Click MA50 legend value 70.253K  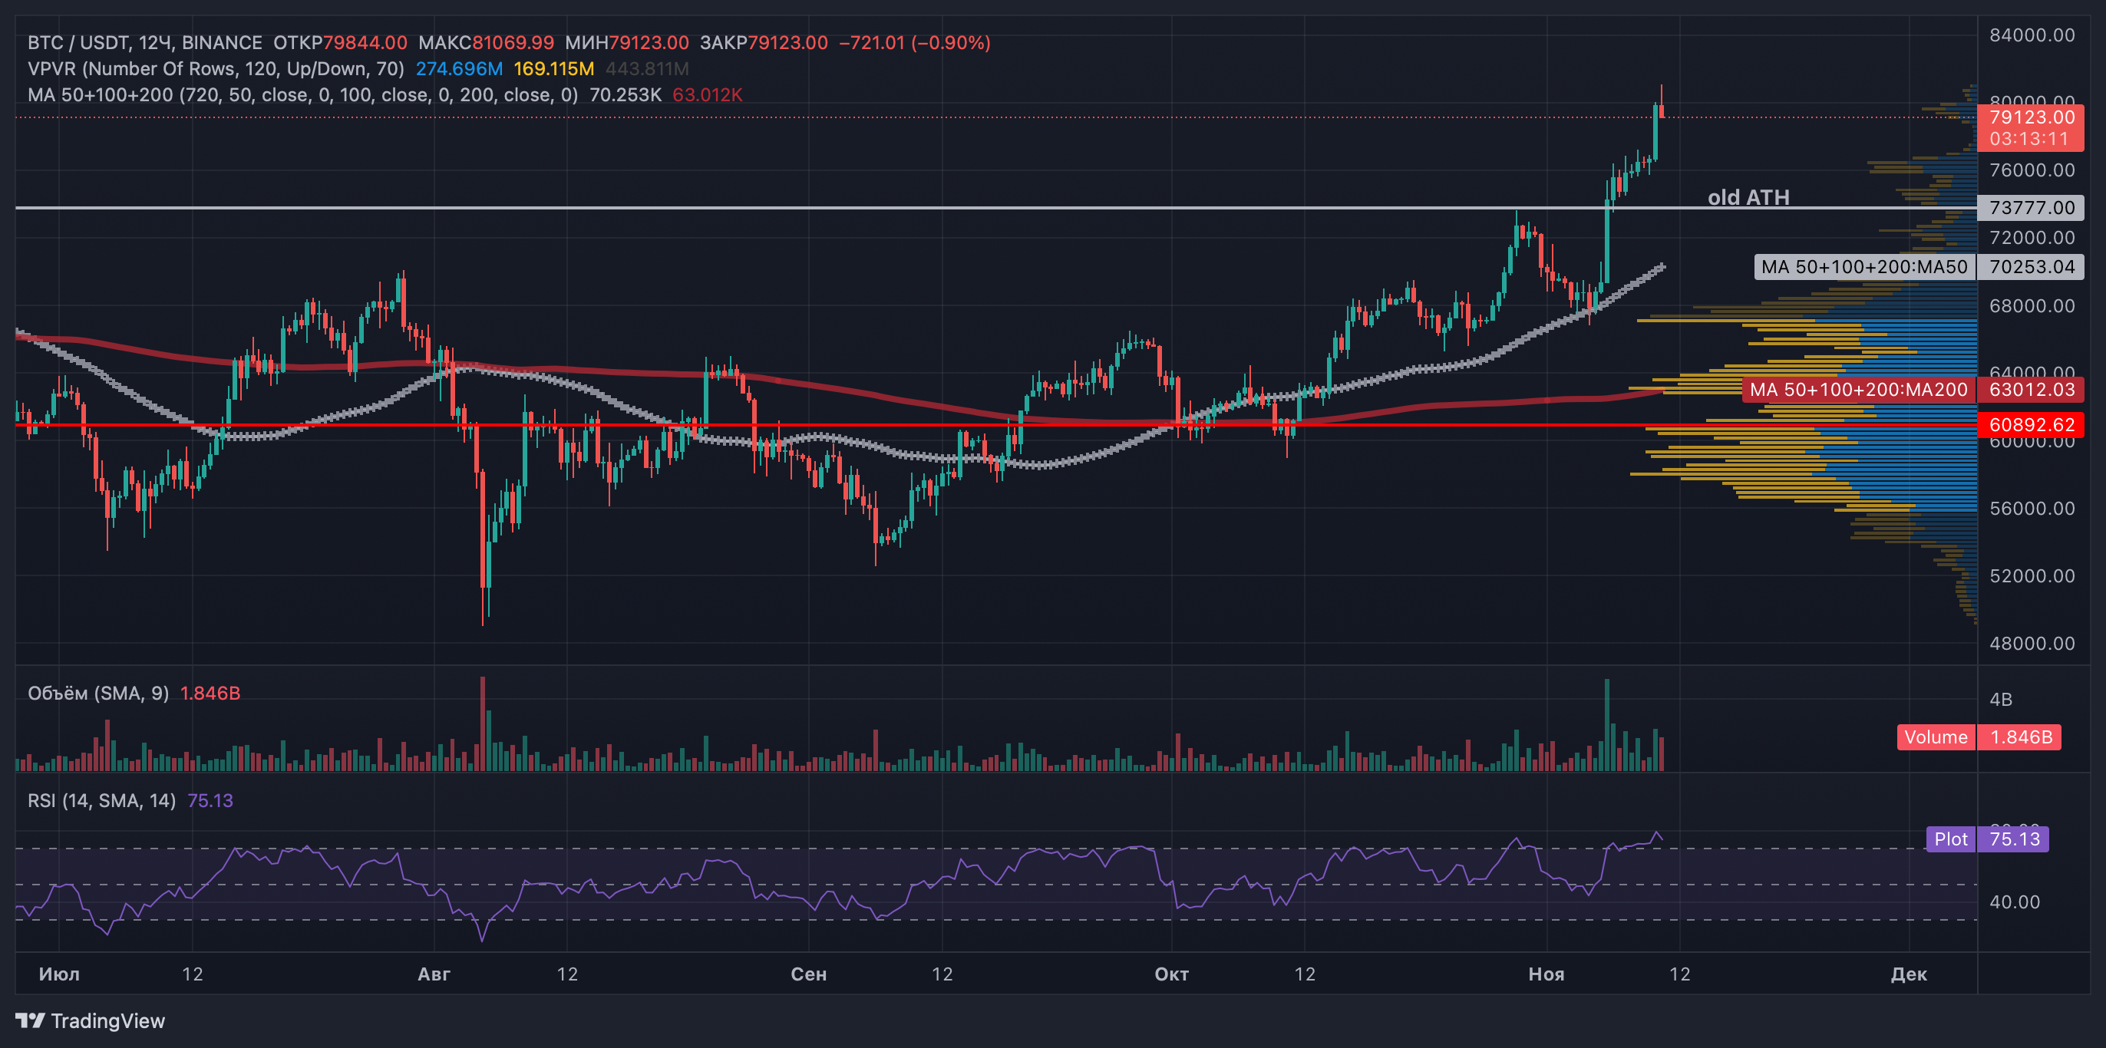(x=626, y=95)
